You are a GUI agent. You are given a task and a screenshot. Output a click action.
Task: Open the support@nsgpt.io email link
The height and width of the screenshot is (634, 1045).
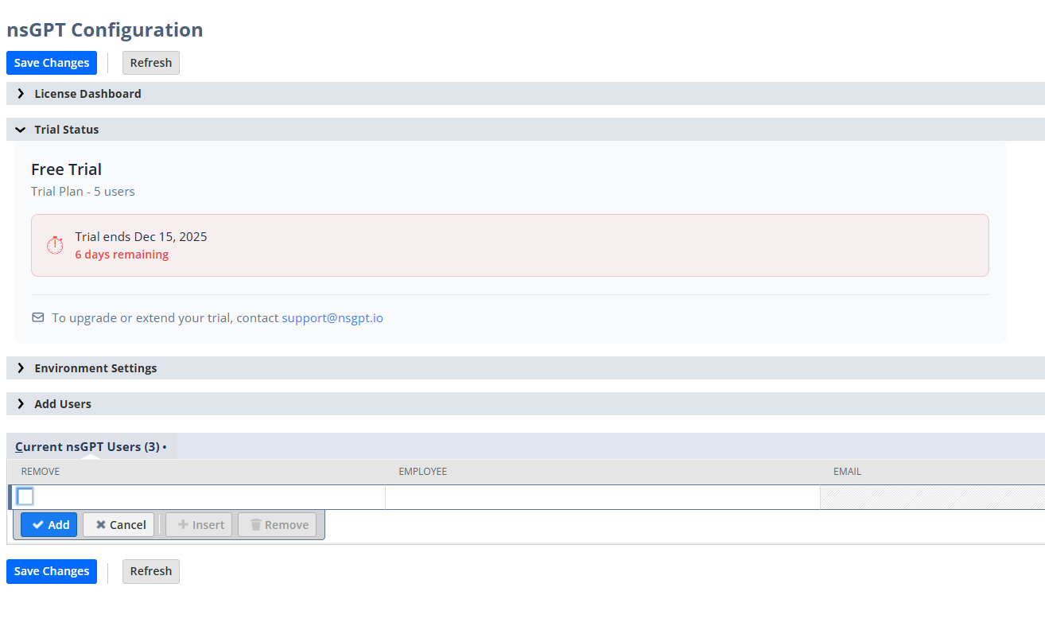point(332,317)
